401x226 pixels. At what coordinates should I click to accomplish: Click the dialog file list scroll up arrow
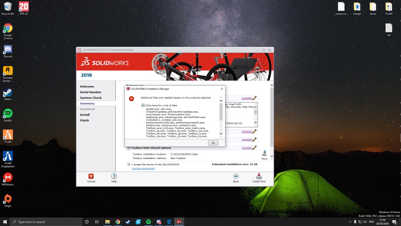click(221, 101)
